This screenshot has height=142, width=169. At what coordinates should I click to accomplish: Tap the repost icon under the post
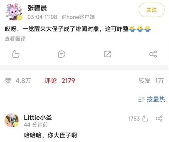click(108, 54)
